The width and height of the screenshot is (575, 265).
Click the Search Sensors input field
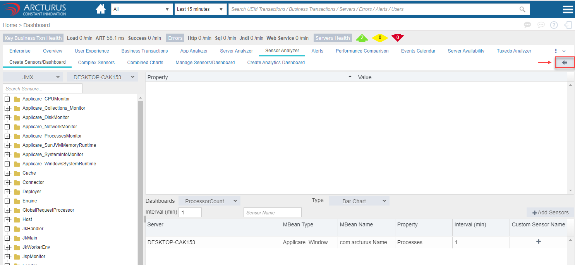pos(43,88)
